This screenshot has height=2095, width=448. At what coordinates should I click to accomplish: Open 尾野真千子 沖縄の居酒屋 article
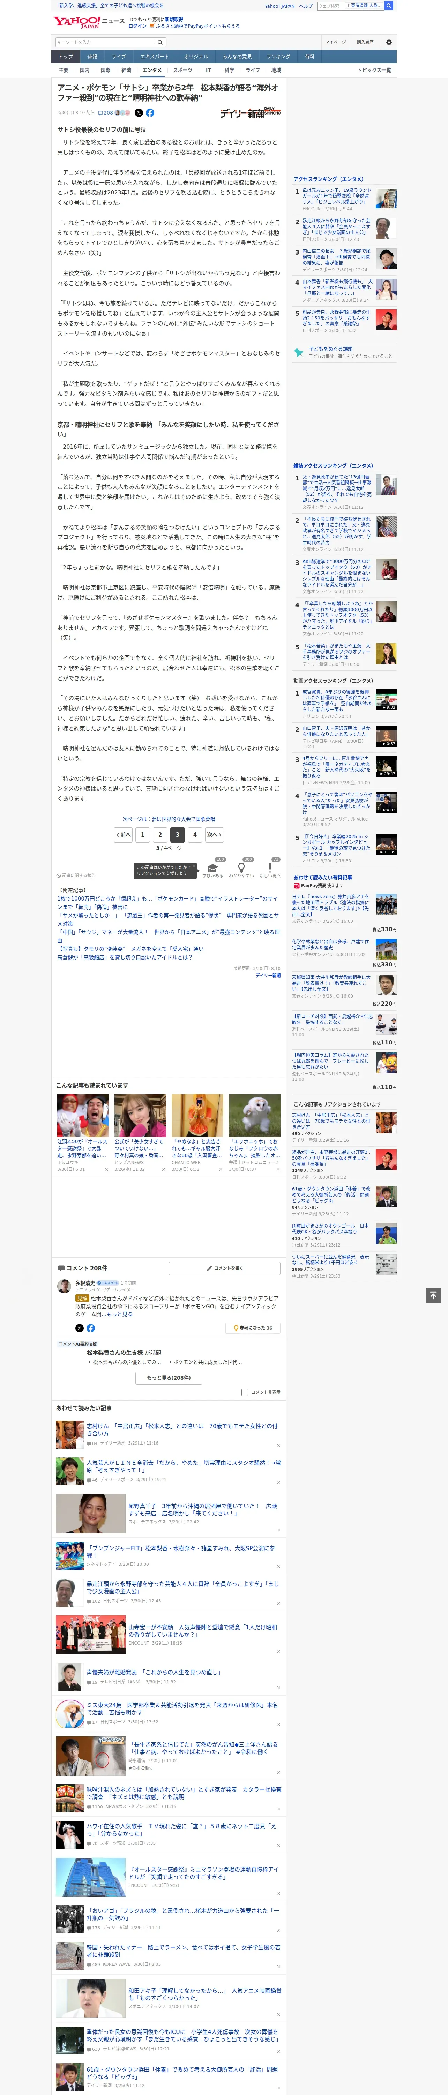tap(202, 1509)
